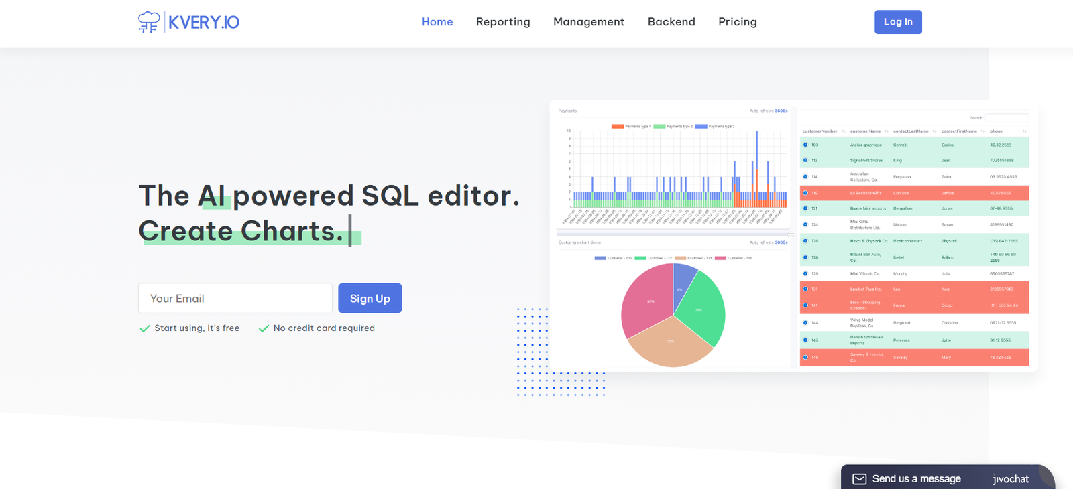Toggle 'Payments type 3' legend item

click(714, 126)
